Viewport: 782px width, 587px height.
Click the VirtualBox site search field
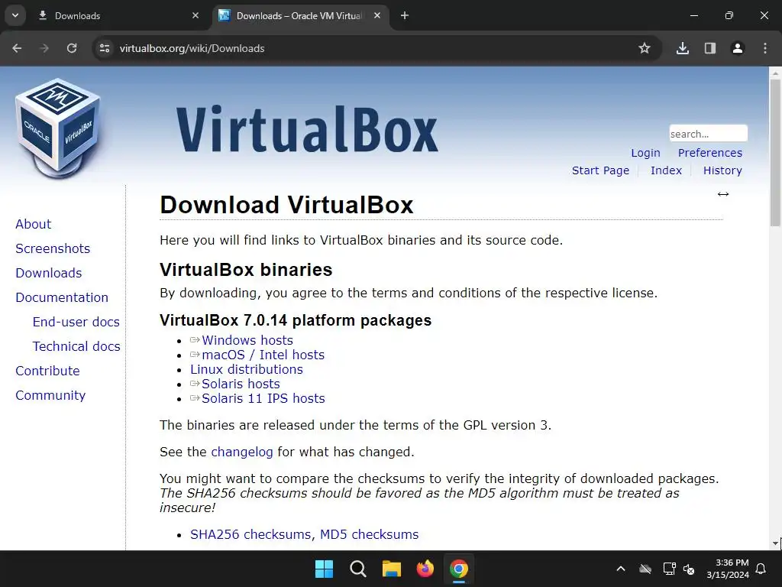tap(708, 133)
